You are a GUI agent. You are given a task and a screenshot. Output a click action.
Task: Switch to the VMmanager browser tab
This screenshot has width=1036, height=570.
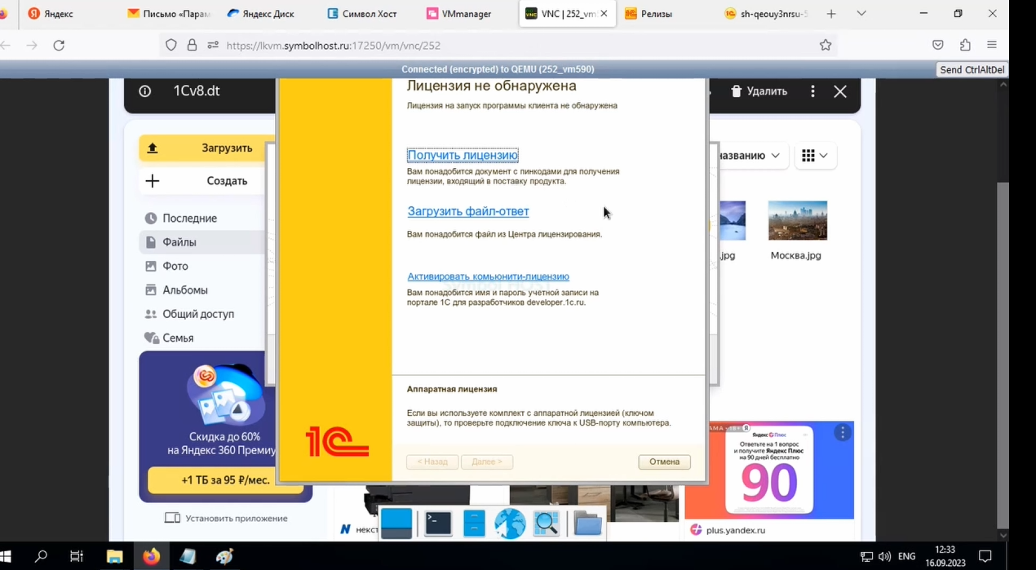click(x=468, y=14)
